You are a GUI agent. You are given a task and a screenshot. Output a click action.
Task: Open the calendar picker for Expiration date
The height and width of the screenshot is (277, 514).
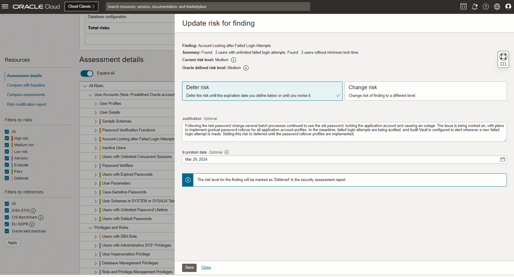click(502, 159)
